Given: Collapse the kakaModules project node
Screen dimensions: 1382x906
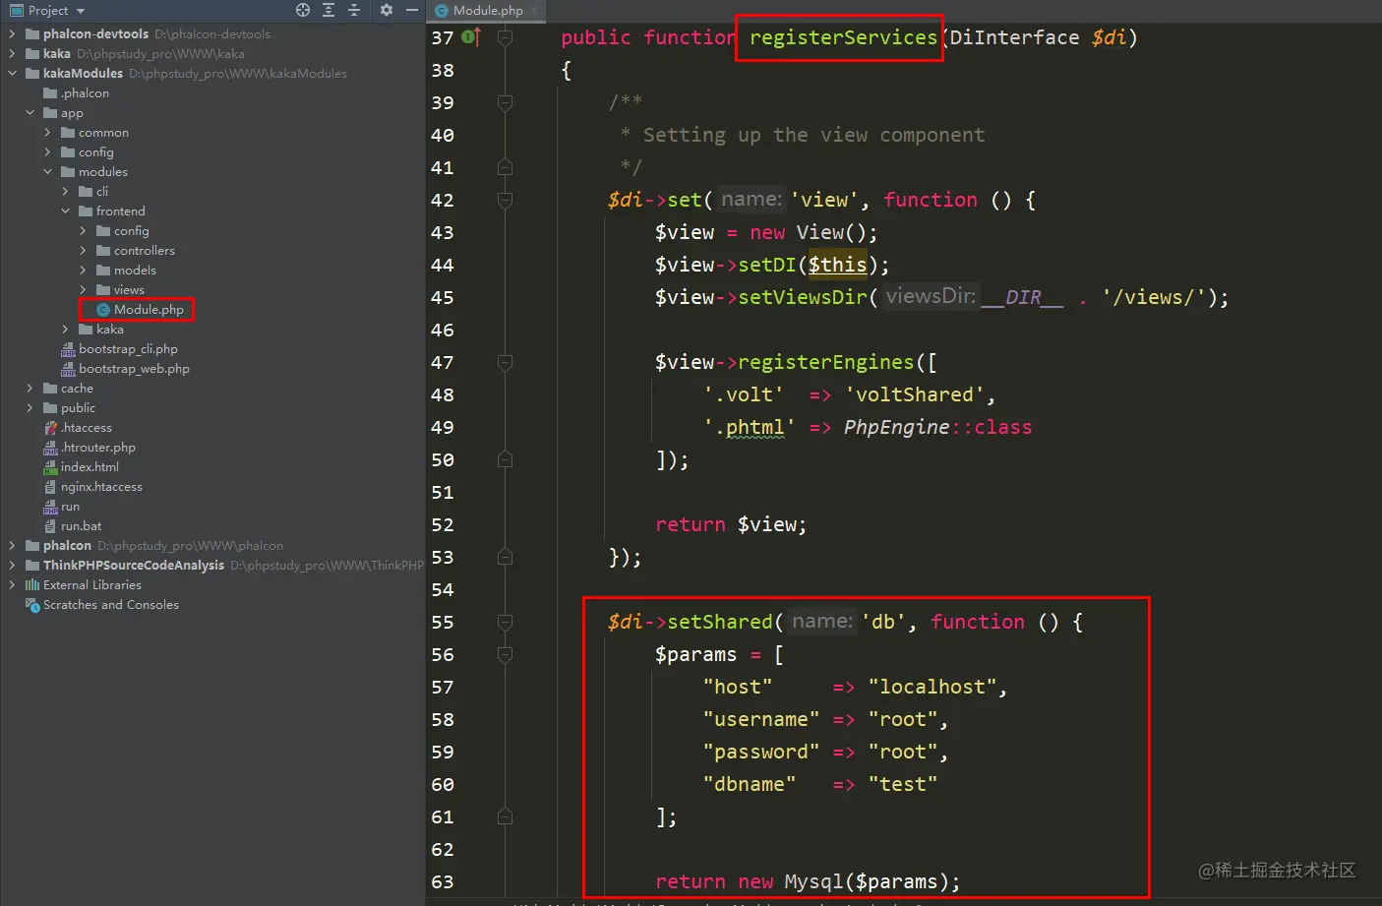Looking at the screenshot, I should (12, 73).
